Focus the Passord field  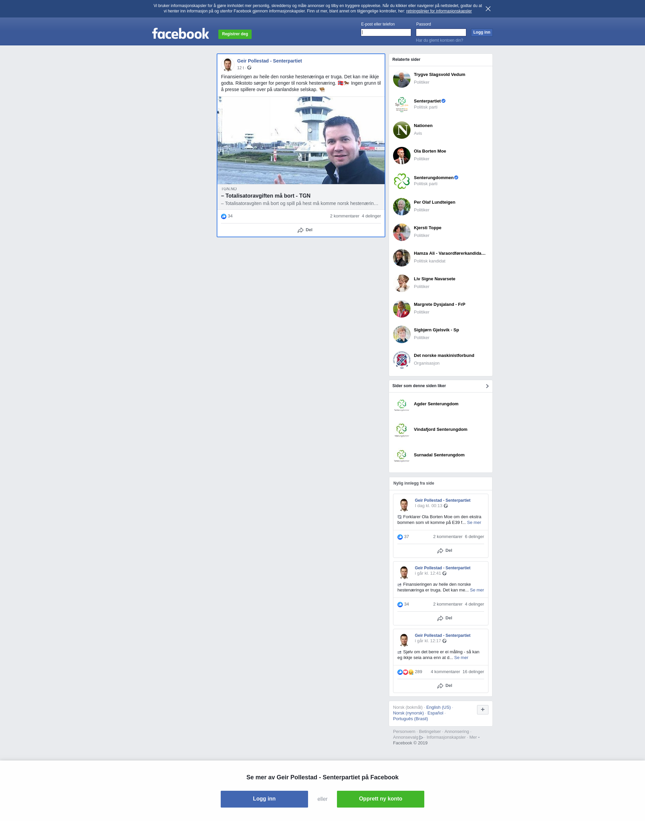click(x=441, y=33)
